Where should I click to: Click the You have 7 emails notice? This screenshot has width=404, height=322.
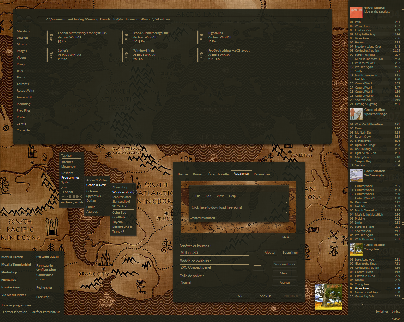(x=72, y=202)
